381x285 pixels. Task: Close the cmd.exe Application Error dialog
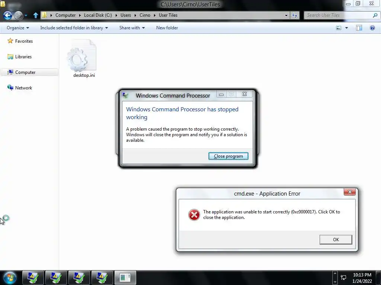pyautogui.click(x=350, y=192)
